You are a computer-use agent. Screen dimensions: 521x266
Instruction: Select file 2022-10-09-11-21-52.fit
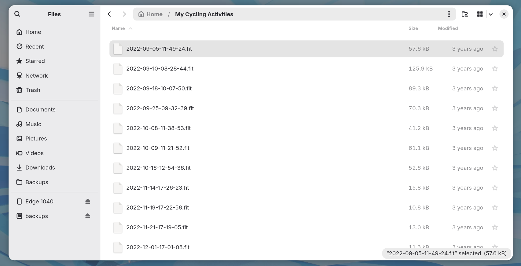coord(306,148)
